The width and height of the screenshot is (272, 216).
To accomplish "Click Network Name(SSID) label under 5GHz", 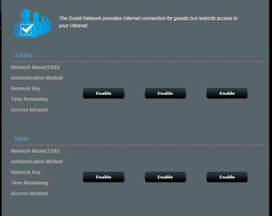I will (x=35, y=151).
